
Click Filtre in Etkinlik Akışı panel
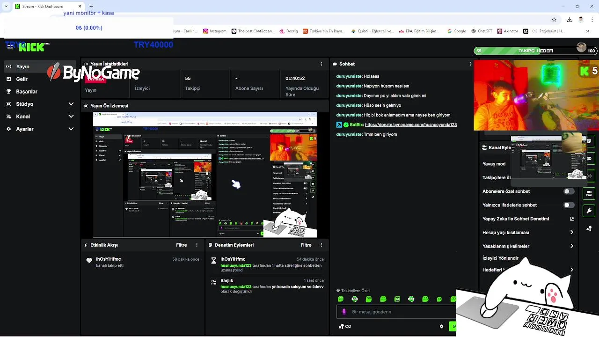coord(182,245)
